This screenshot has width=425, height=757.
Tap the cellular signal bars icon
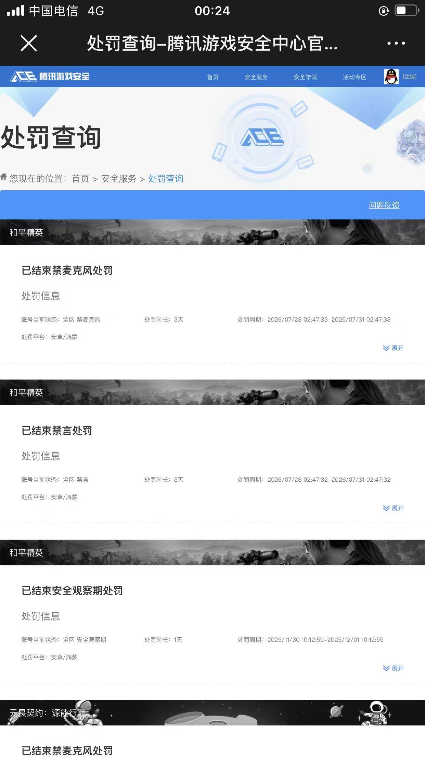pyautogui.click(x=16, y=11)
